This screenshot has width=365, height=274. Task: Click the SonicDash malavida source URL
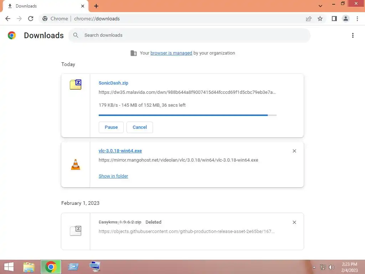pos(187,92)
